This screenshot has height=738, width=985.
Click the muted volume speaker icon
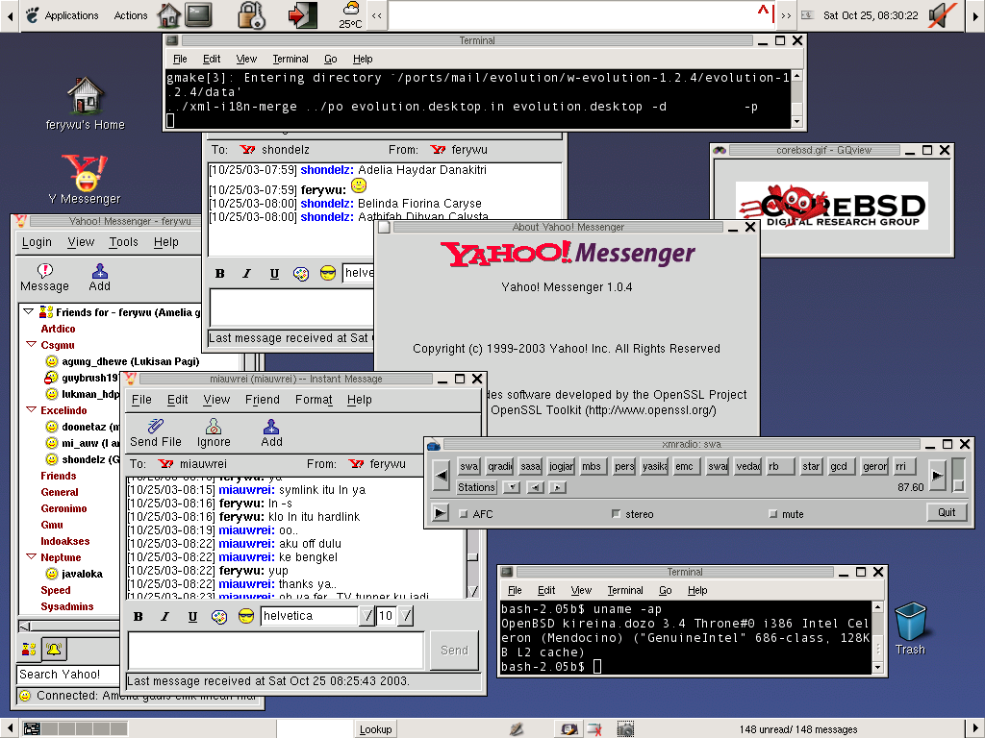(x=943, y=15)
